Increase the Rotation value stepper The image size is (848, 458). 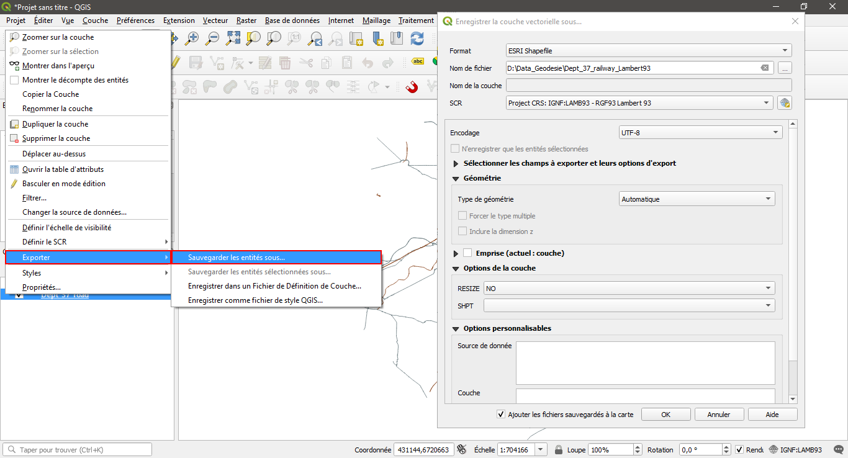pyautogui.click(x=726, y=447)
